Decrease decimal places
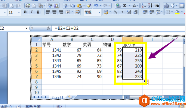The image size is (188, 109). click(135, 12)
